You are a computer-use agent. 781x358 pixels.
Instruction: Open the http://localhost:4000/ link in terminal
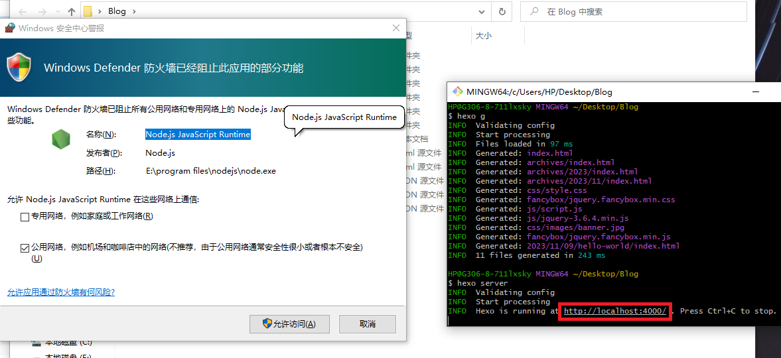coord(615,311)
